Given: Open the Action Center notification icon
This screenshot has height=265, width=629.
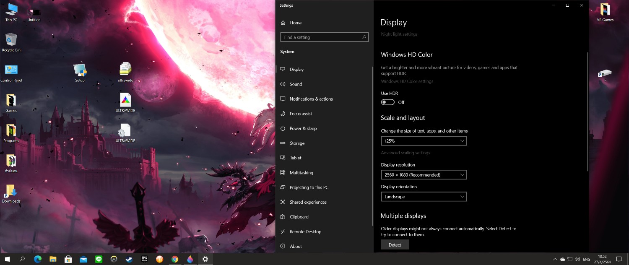Looking at the screenshot, I should click(x=619, y=259).
